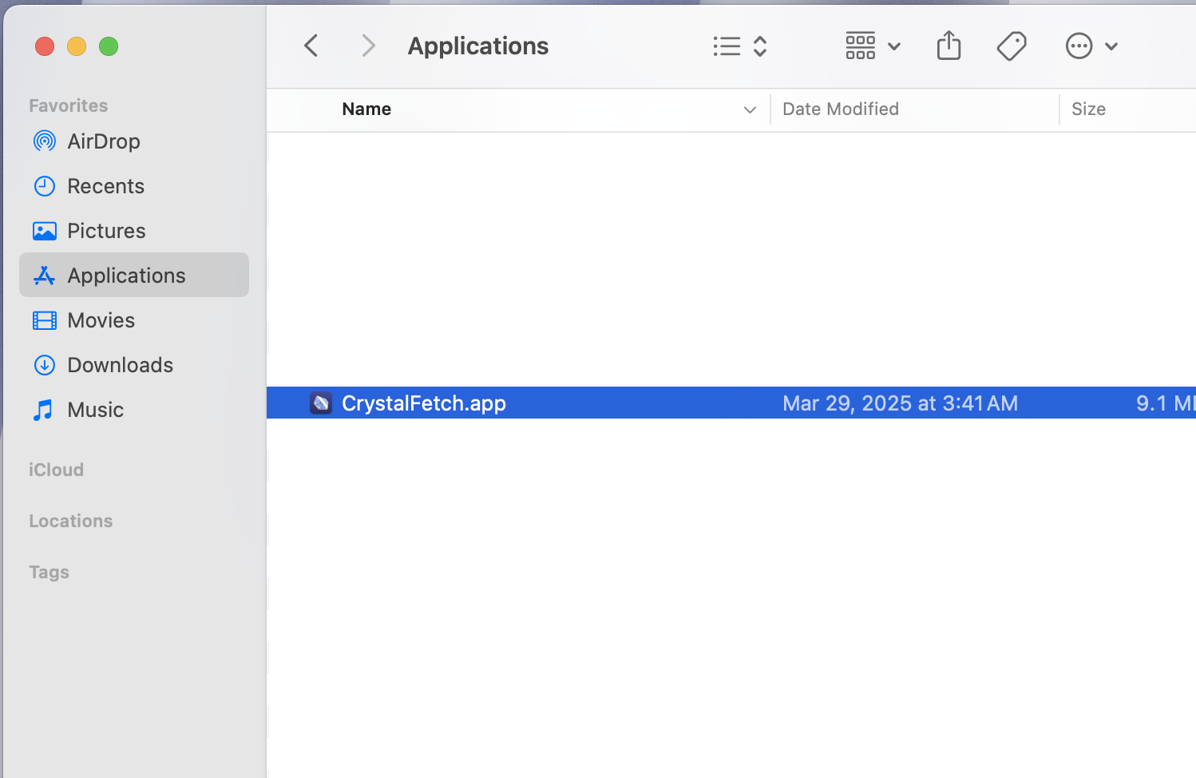Navigate back with the left arrow
The image size is (1196, 778).
[311, 46]
